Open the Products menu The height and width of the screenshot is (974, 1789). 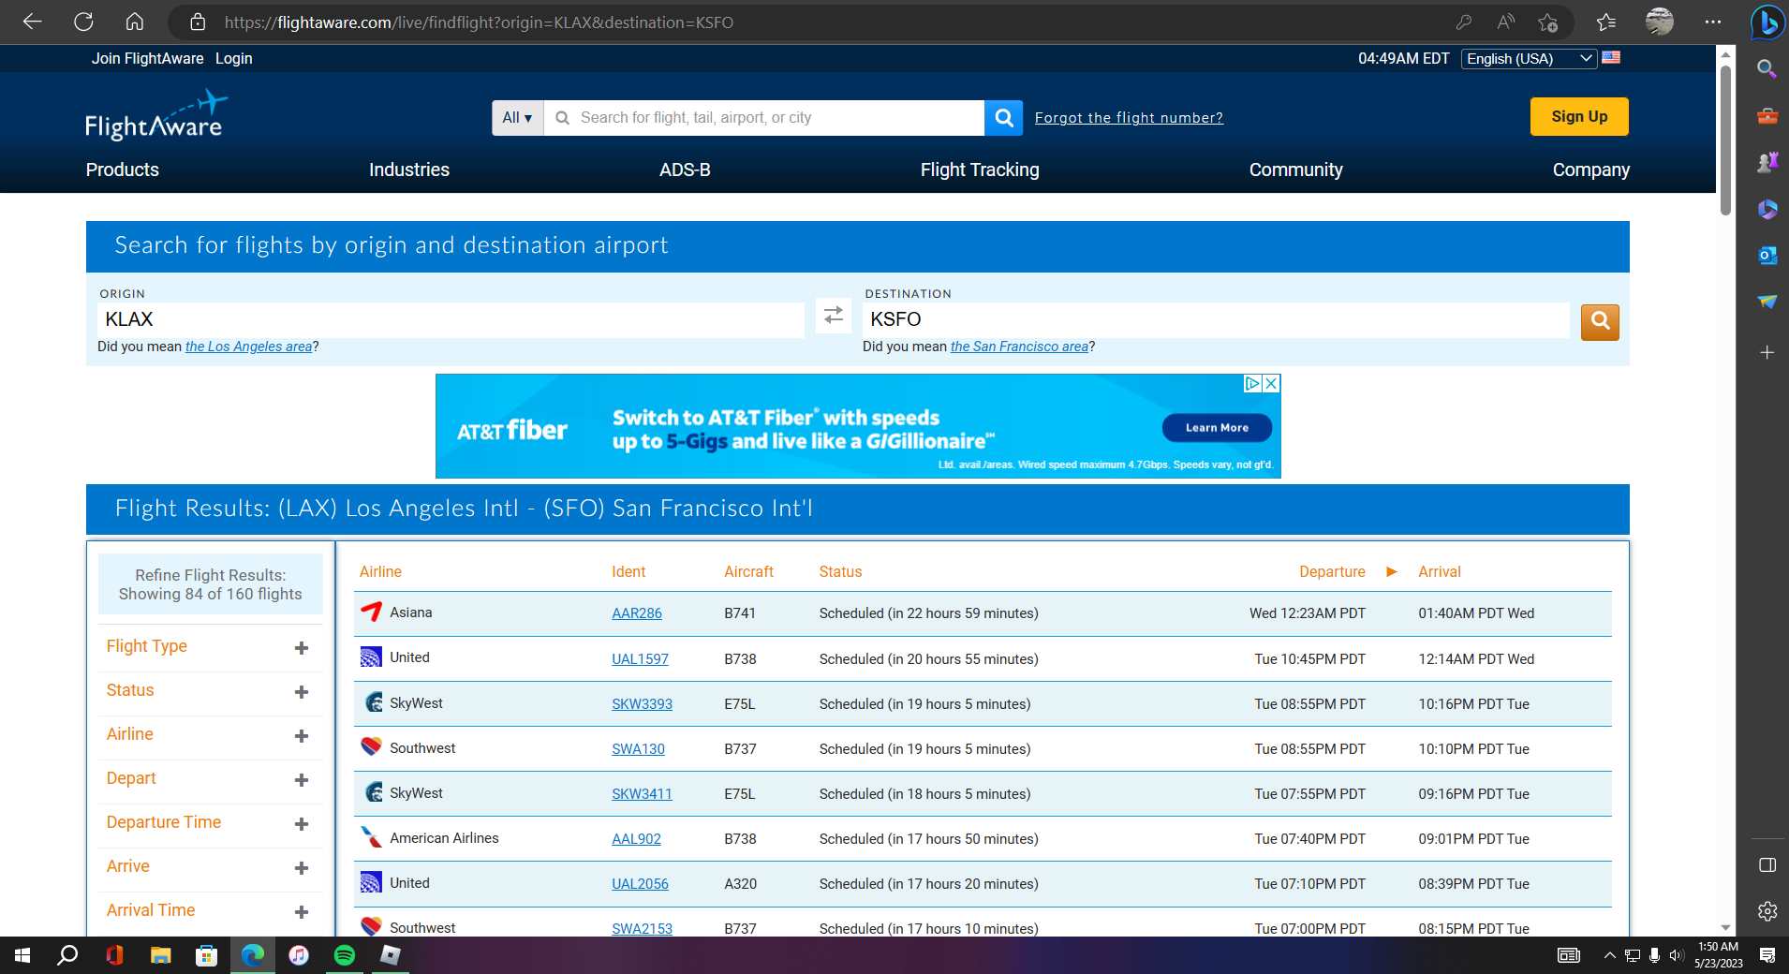click(x=123, y=170)
